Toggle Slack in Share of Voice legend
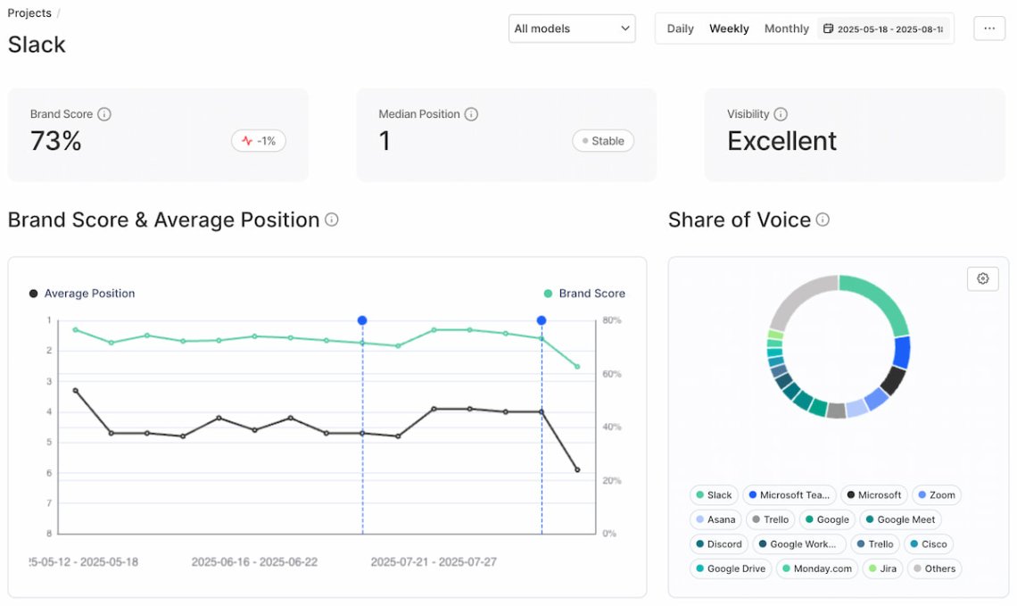Screen dimensions: 1017x606 point(713,495)
